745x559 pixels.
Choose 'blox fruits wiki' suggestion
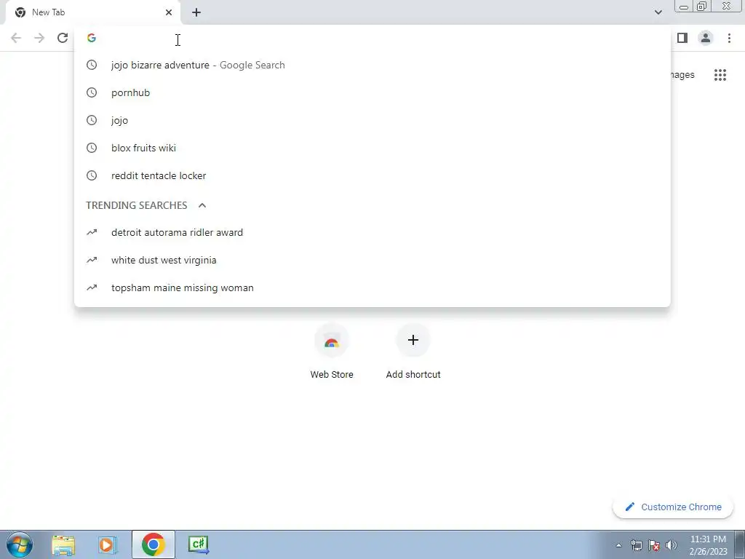(x=372, y=148)
